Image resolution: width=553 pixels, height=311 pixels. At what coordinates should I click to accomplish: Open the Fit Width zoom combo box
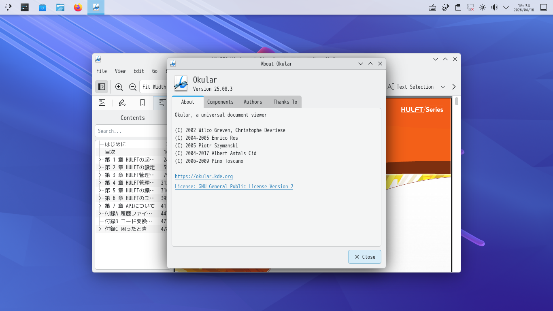(x=154, y=87)
